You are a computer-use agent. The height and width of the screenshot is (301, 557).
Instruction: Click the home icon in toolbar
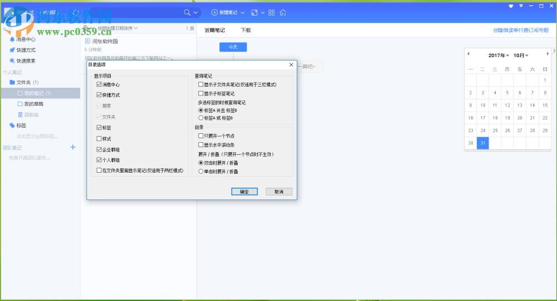pos(283,13)
